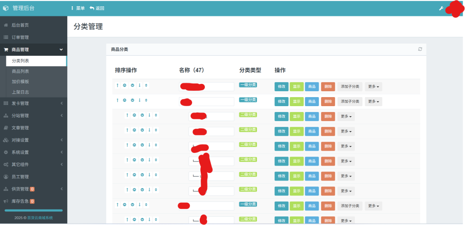Refresh the 商品分类 panel
465x225 pixels.
coord(420,49)
